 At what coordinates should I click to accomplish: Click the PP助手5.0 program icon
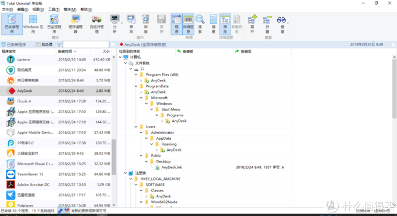[x=11, y=143]
